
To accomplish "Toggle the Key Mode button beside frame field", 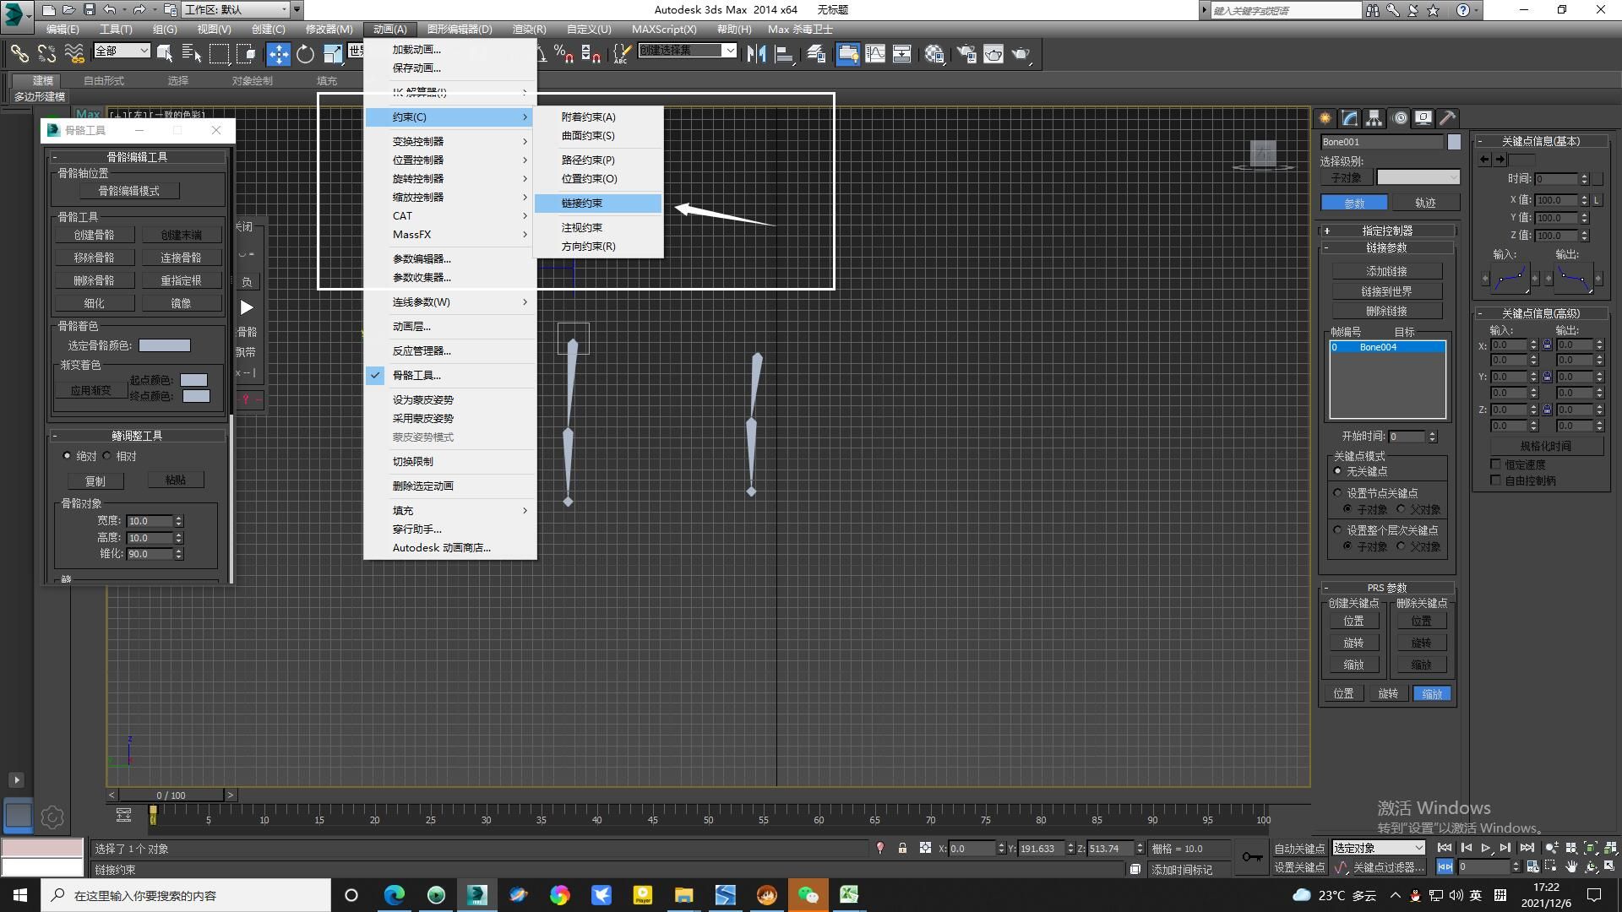I will point(1445,866).
